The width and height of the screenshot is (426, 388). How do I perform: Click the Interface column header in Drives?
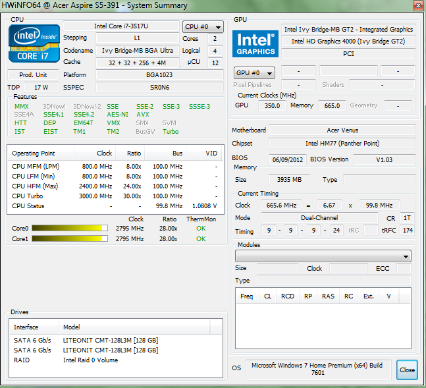tap(34, 327)
